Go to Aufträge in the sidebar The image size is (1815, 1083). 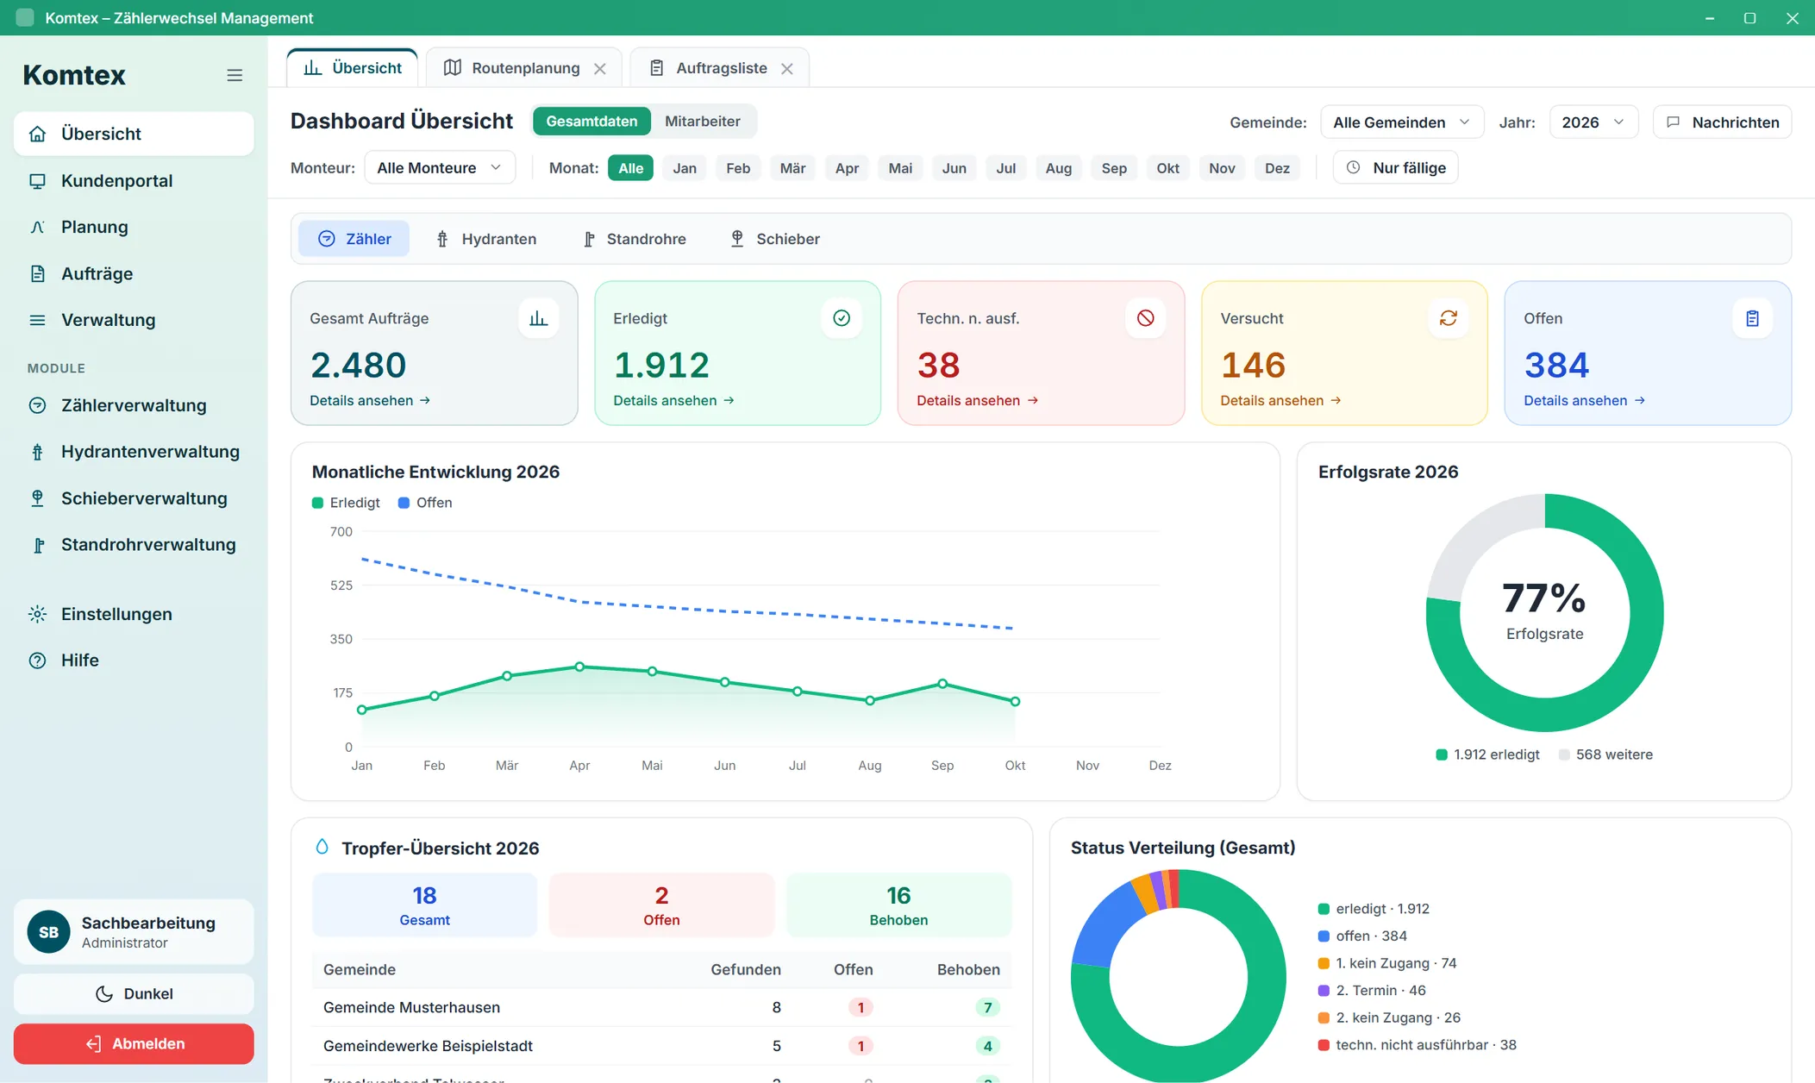tap(134, 273)
